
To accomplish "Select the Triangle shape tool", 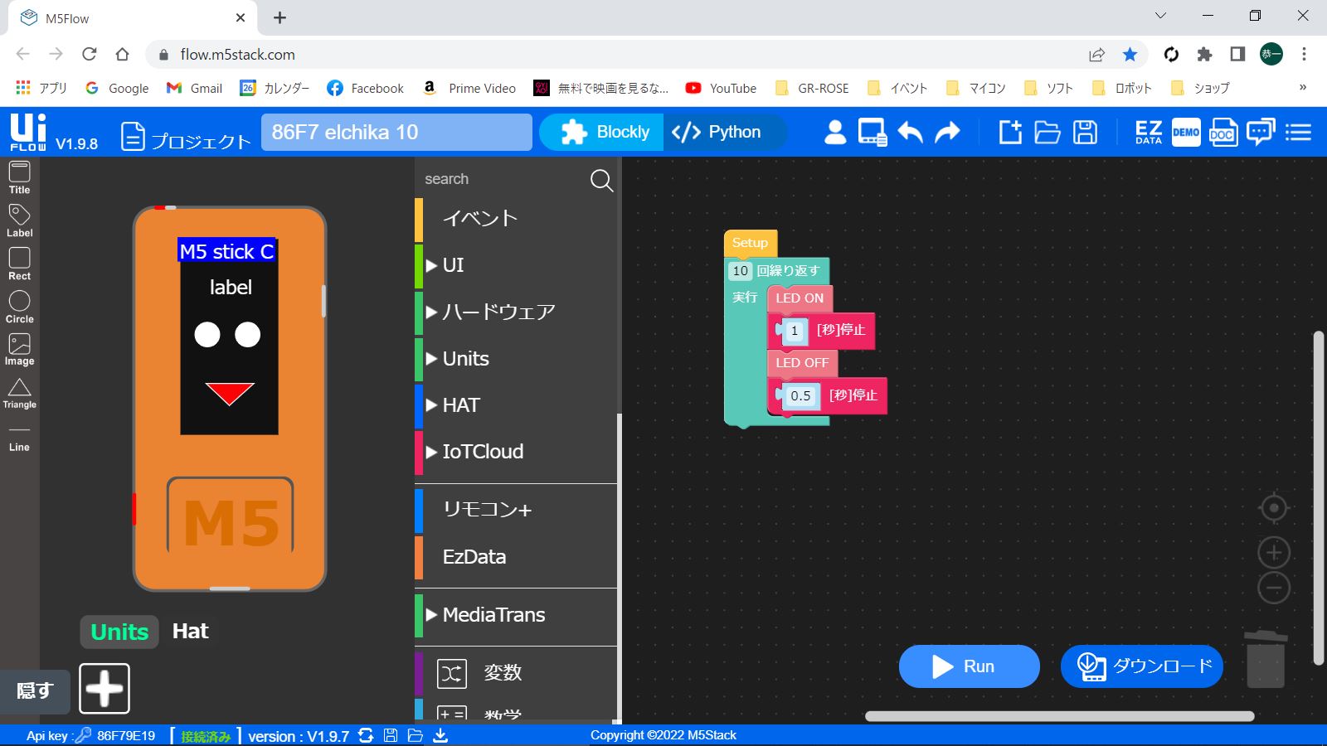I will [19, 393].
